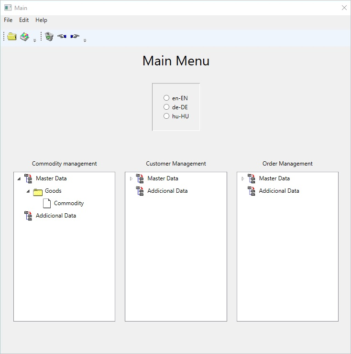Open the File menu
351x354 pixels.
click(8, 20)
